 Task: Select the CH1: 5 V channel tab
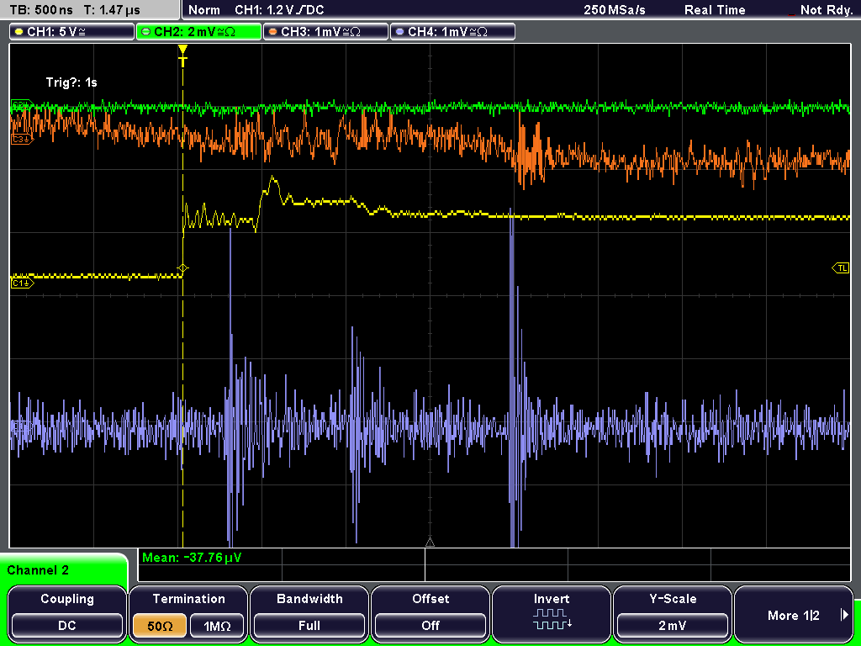click(72, 32)
